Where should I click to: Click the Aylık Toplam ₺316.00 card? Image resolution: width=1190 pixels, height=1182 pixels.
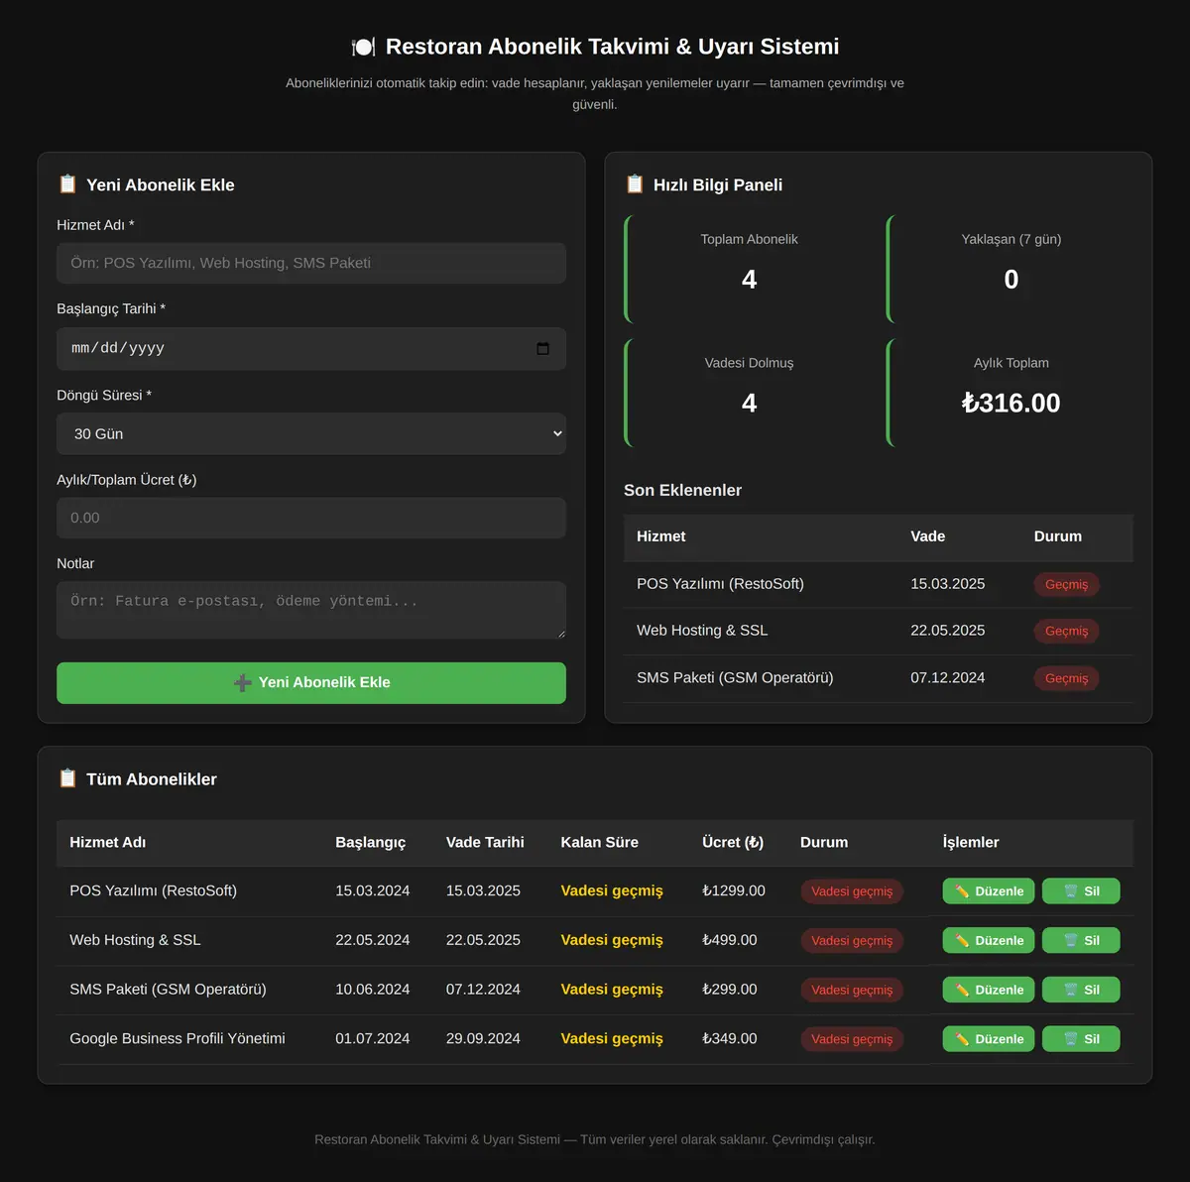coord(1010,393)
